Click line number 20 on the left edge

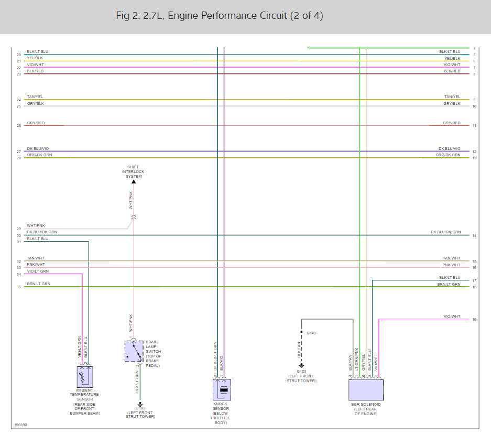point(19,55)
